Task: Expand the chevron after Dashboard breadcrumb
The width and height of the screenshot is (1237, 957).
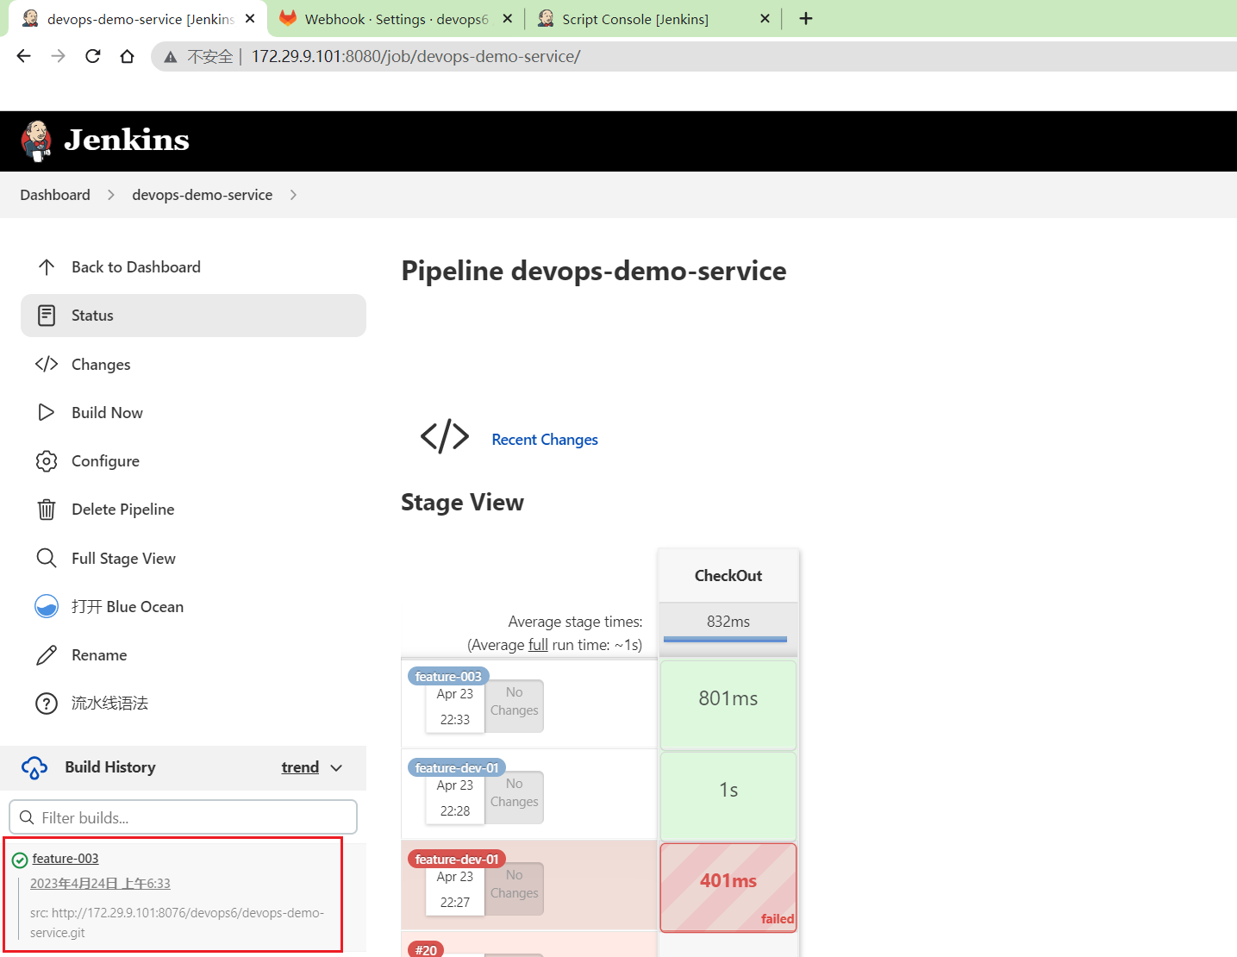Action: [110, 195]
